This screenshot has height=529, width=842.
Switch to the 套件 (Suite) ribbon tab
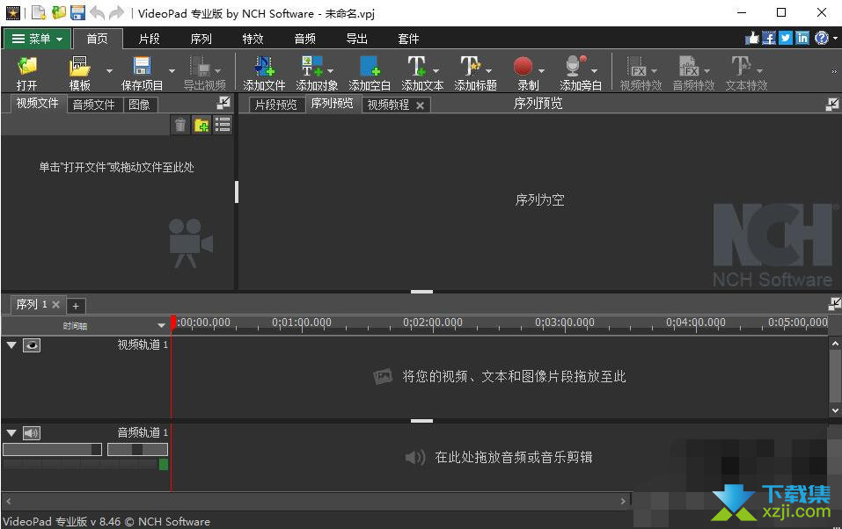pos(408,39)
